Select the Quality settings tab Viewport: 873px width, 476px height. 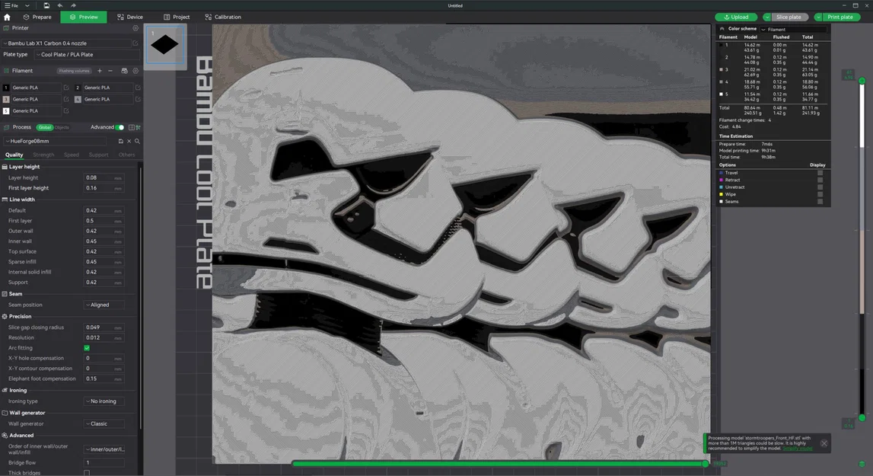pyautogui.click(x=14, y=155)
